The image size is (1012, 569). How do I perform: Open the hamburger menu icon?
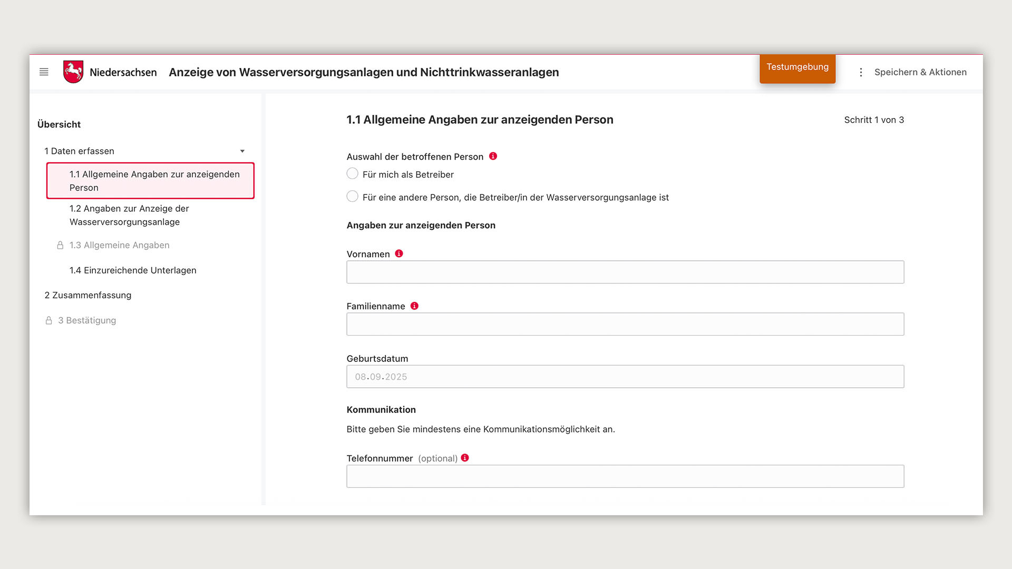pyautogui.click(x=44, y=72)
